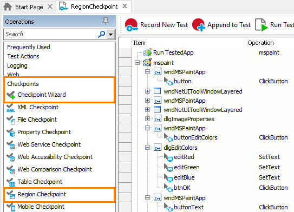Collapse the mspaint tree node
This screenshot has width=294, height=212.
point(137,63)
